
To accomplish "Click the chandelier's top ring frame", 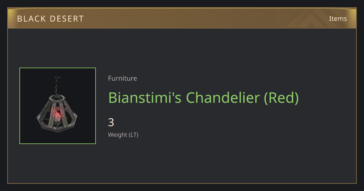I will click(57, 98).
